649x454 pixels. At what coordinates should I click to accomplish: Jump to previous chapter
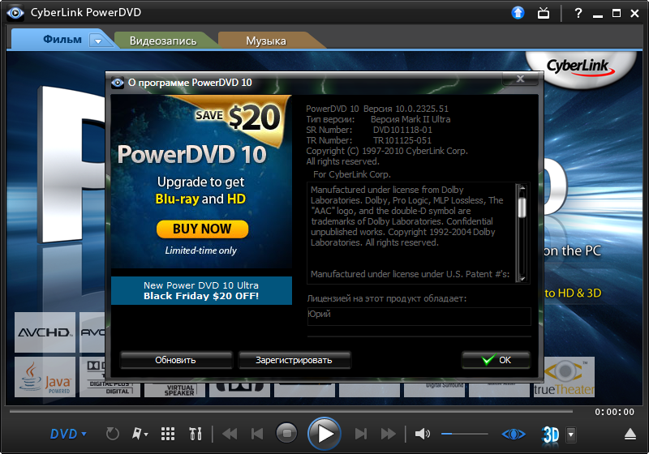coord(257,435)
